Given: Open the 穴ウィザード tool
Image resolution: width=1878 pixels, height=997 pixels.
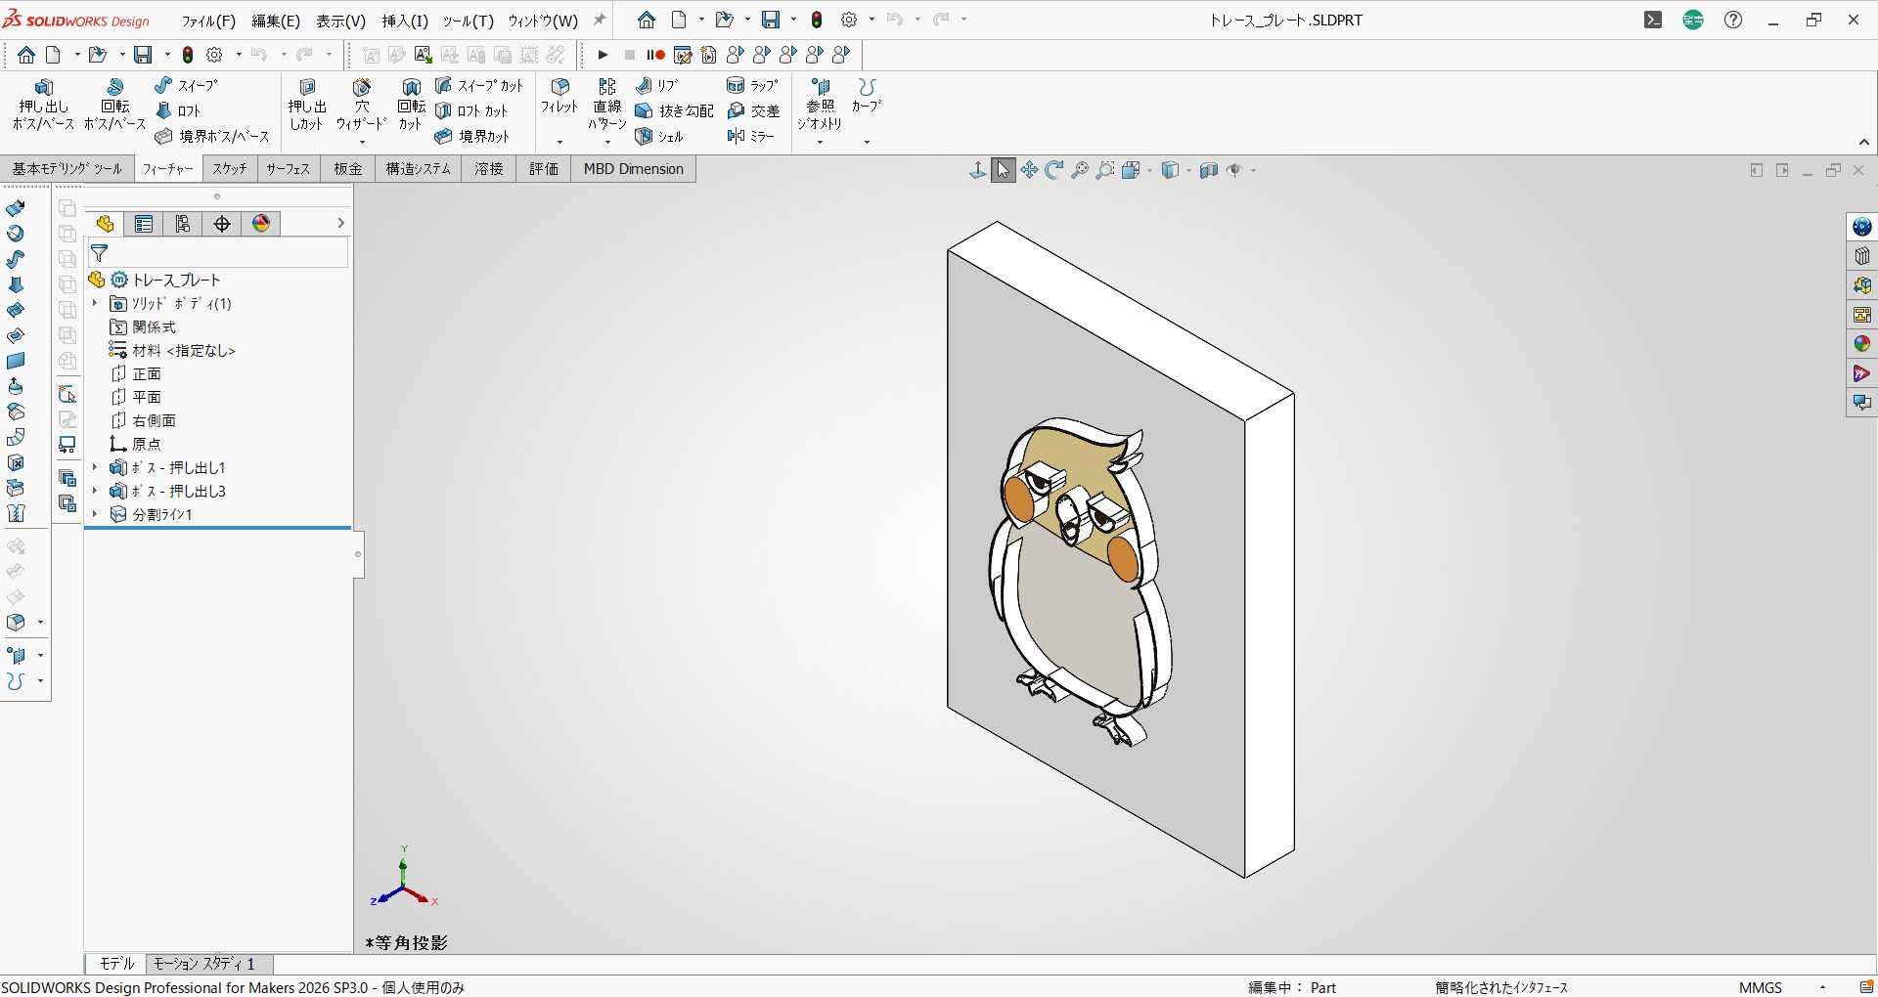Looking at the screenshot, I should (x=362, y=105).
